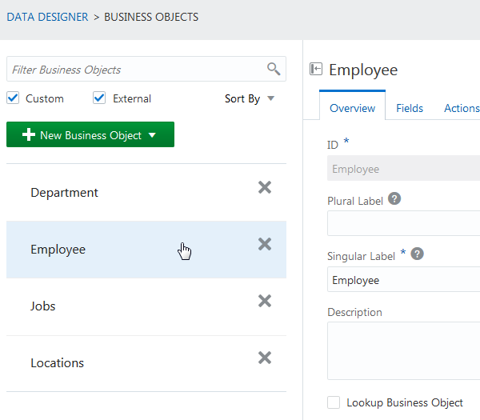Click the search magnifier icon

[274, 69]
